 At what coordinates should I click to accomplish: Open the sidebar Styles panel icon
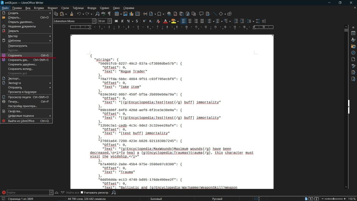(353, 40)
